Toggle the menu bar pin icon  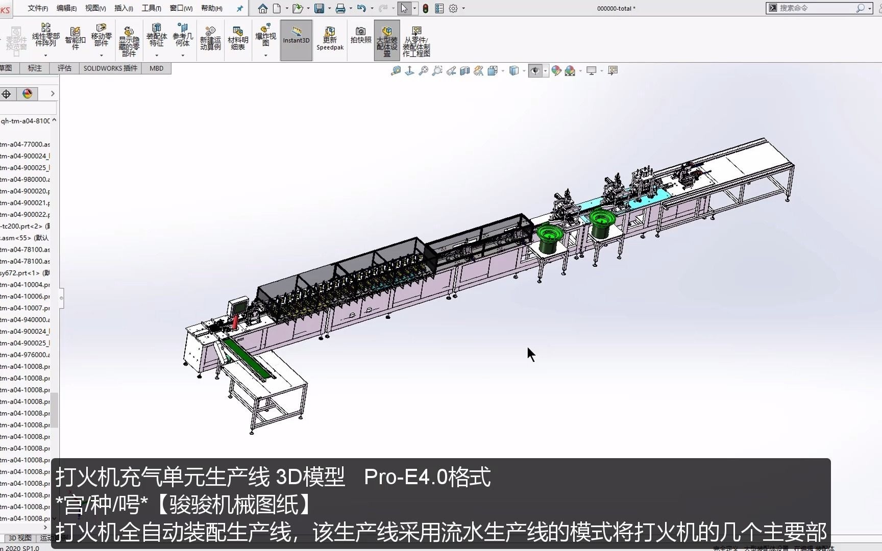pyautogui.click(x=240, y=8)
